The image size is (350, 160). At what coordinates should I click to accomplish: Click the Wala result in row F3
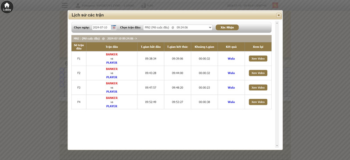[231, 87]
